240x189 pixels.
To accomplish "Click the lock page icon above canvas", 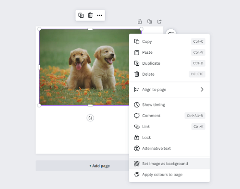I will 140,22.
